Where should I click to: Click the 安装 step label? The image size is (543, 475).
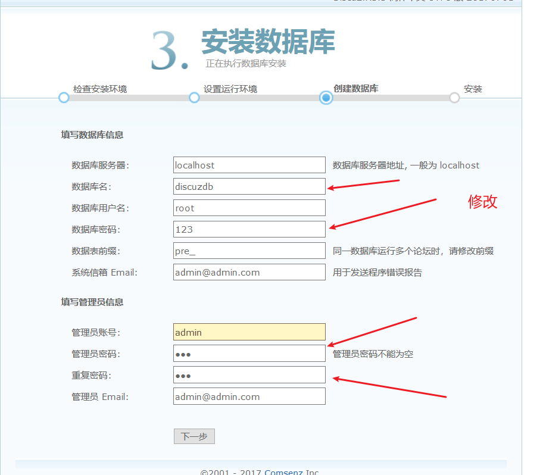coord(473,89)
